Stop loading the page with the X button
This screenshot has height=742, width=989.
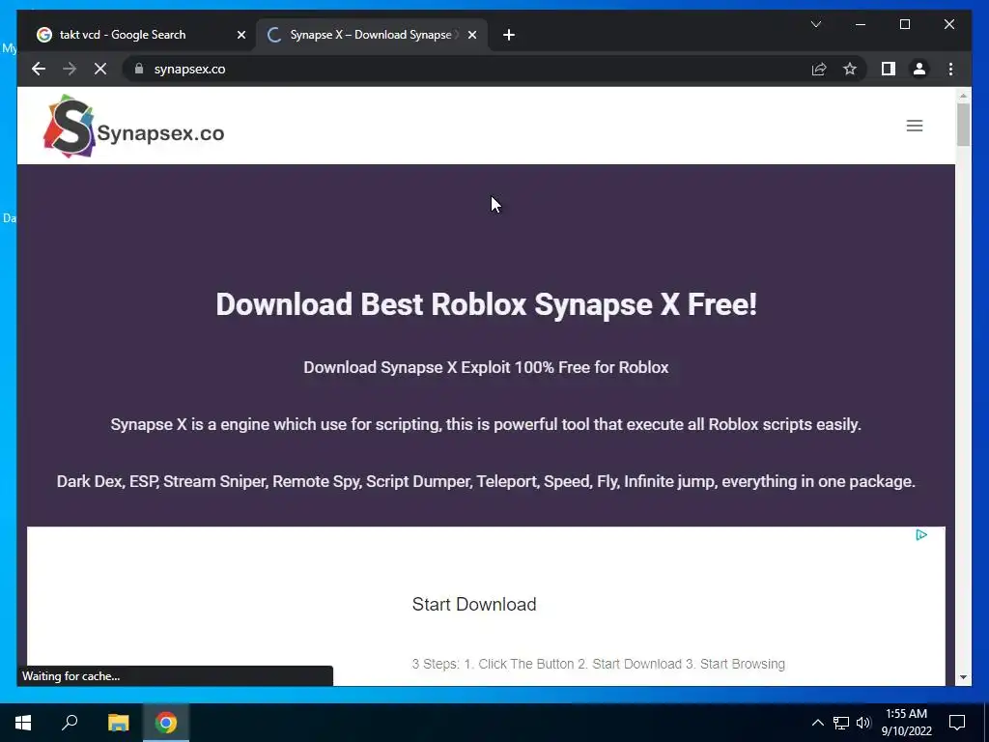100,69
